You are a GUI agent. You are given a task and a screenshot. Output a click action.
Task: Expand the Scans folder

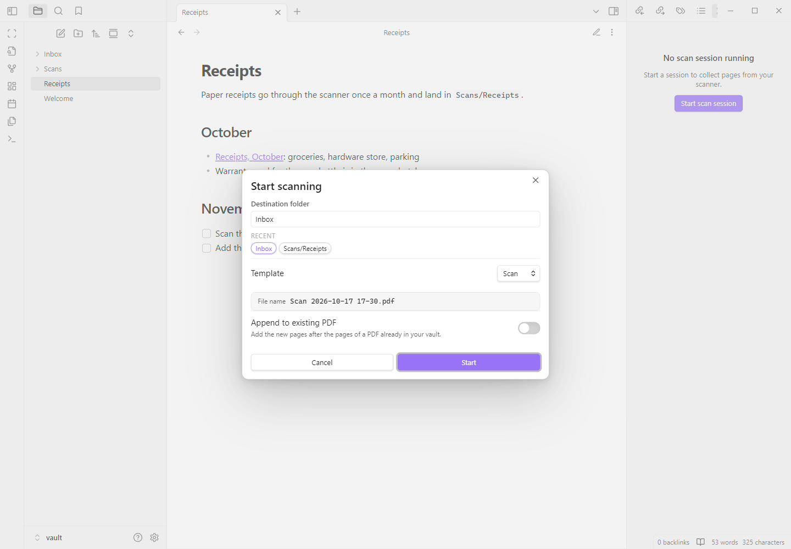coord(37,69)
